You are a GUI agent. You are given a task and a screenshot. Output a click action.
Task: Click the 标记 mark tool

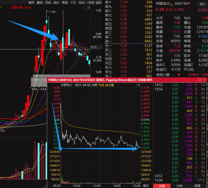click(82, 3)
